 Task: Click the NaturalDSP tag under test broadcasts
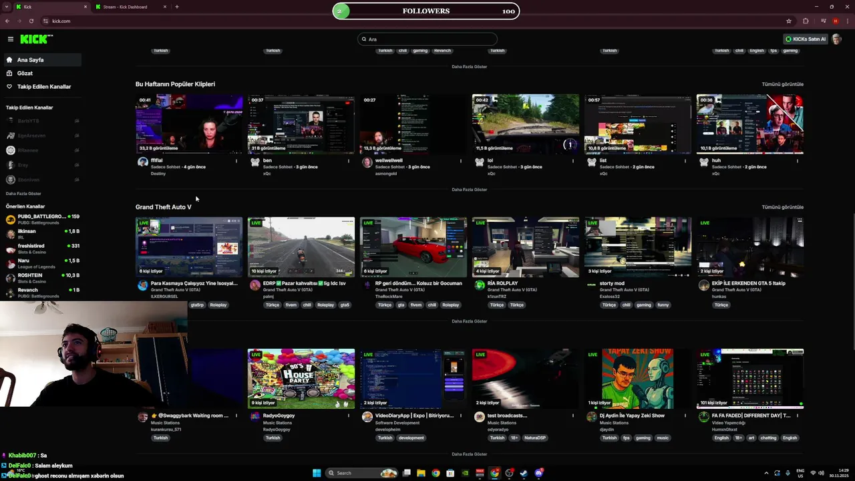tap(534, 438)
